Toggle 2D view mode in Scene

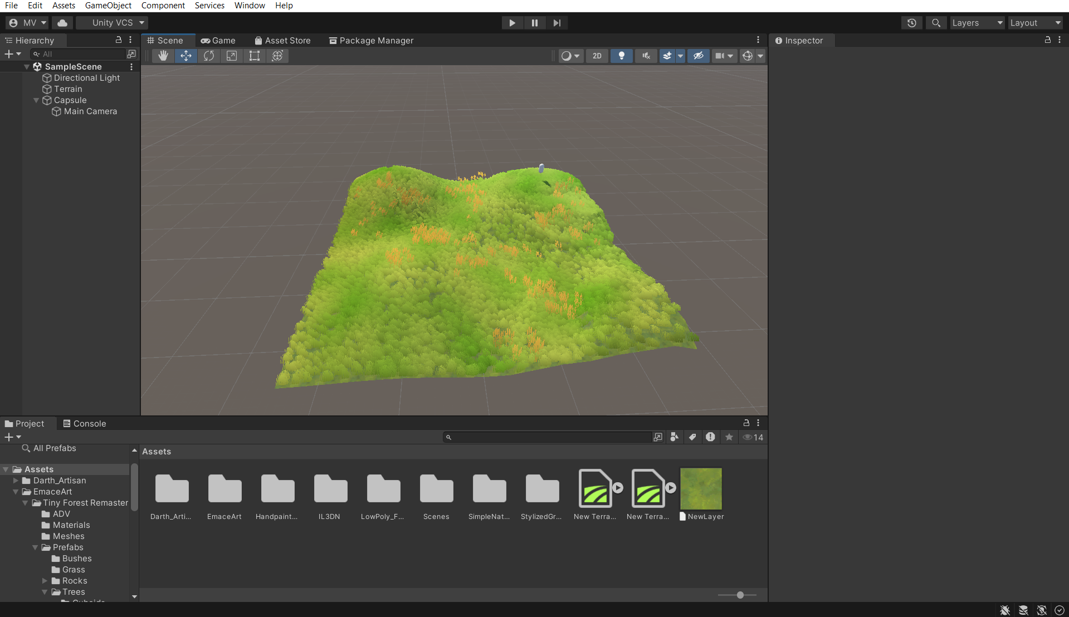pyautogui.click(x=597, y=56)
